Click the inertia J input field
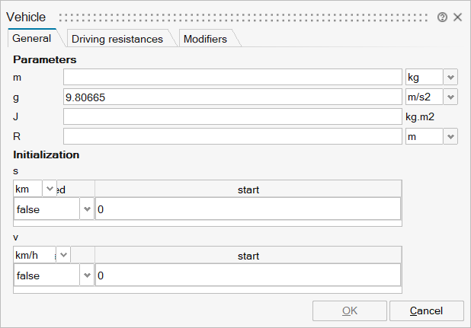Screen dimensions: 471x328 click(232, 116)
